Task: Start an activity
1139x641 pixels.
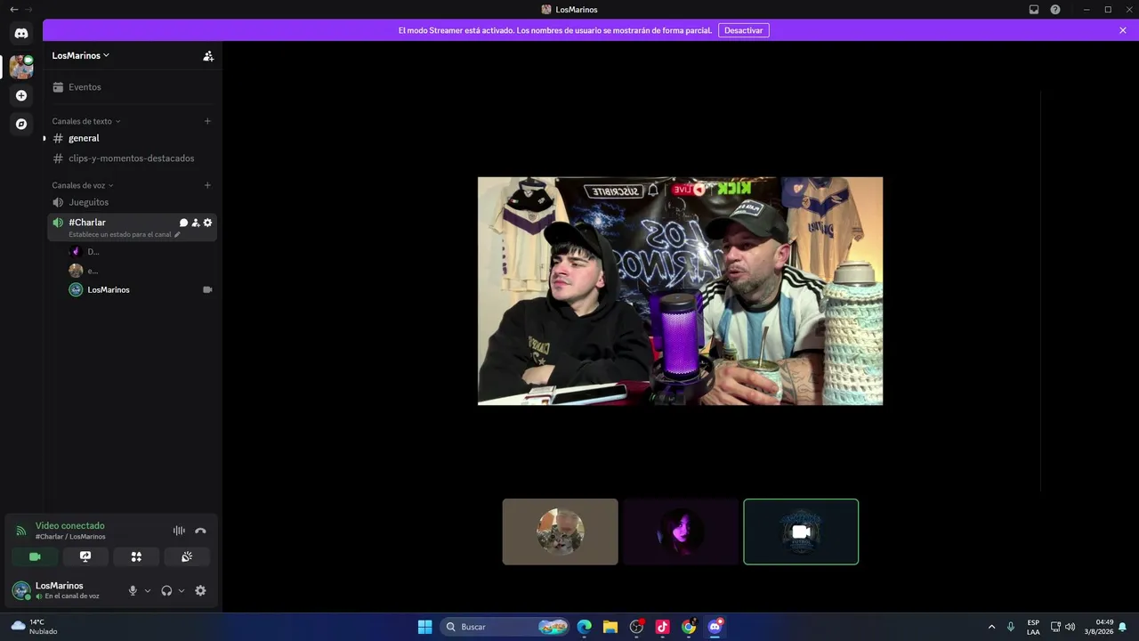Action: pyautogui.click(x=136, y=556)
